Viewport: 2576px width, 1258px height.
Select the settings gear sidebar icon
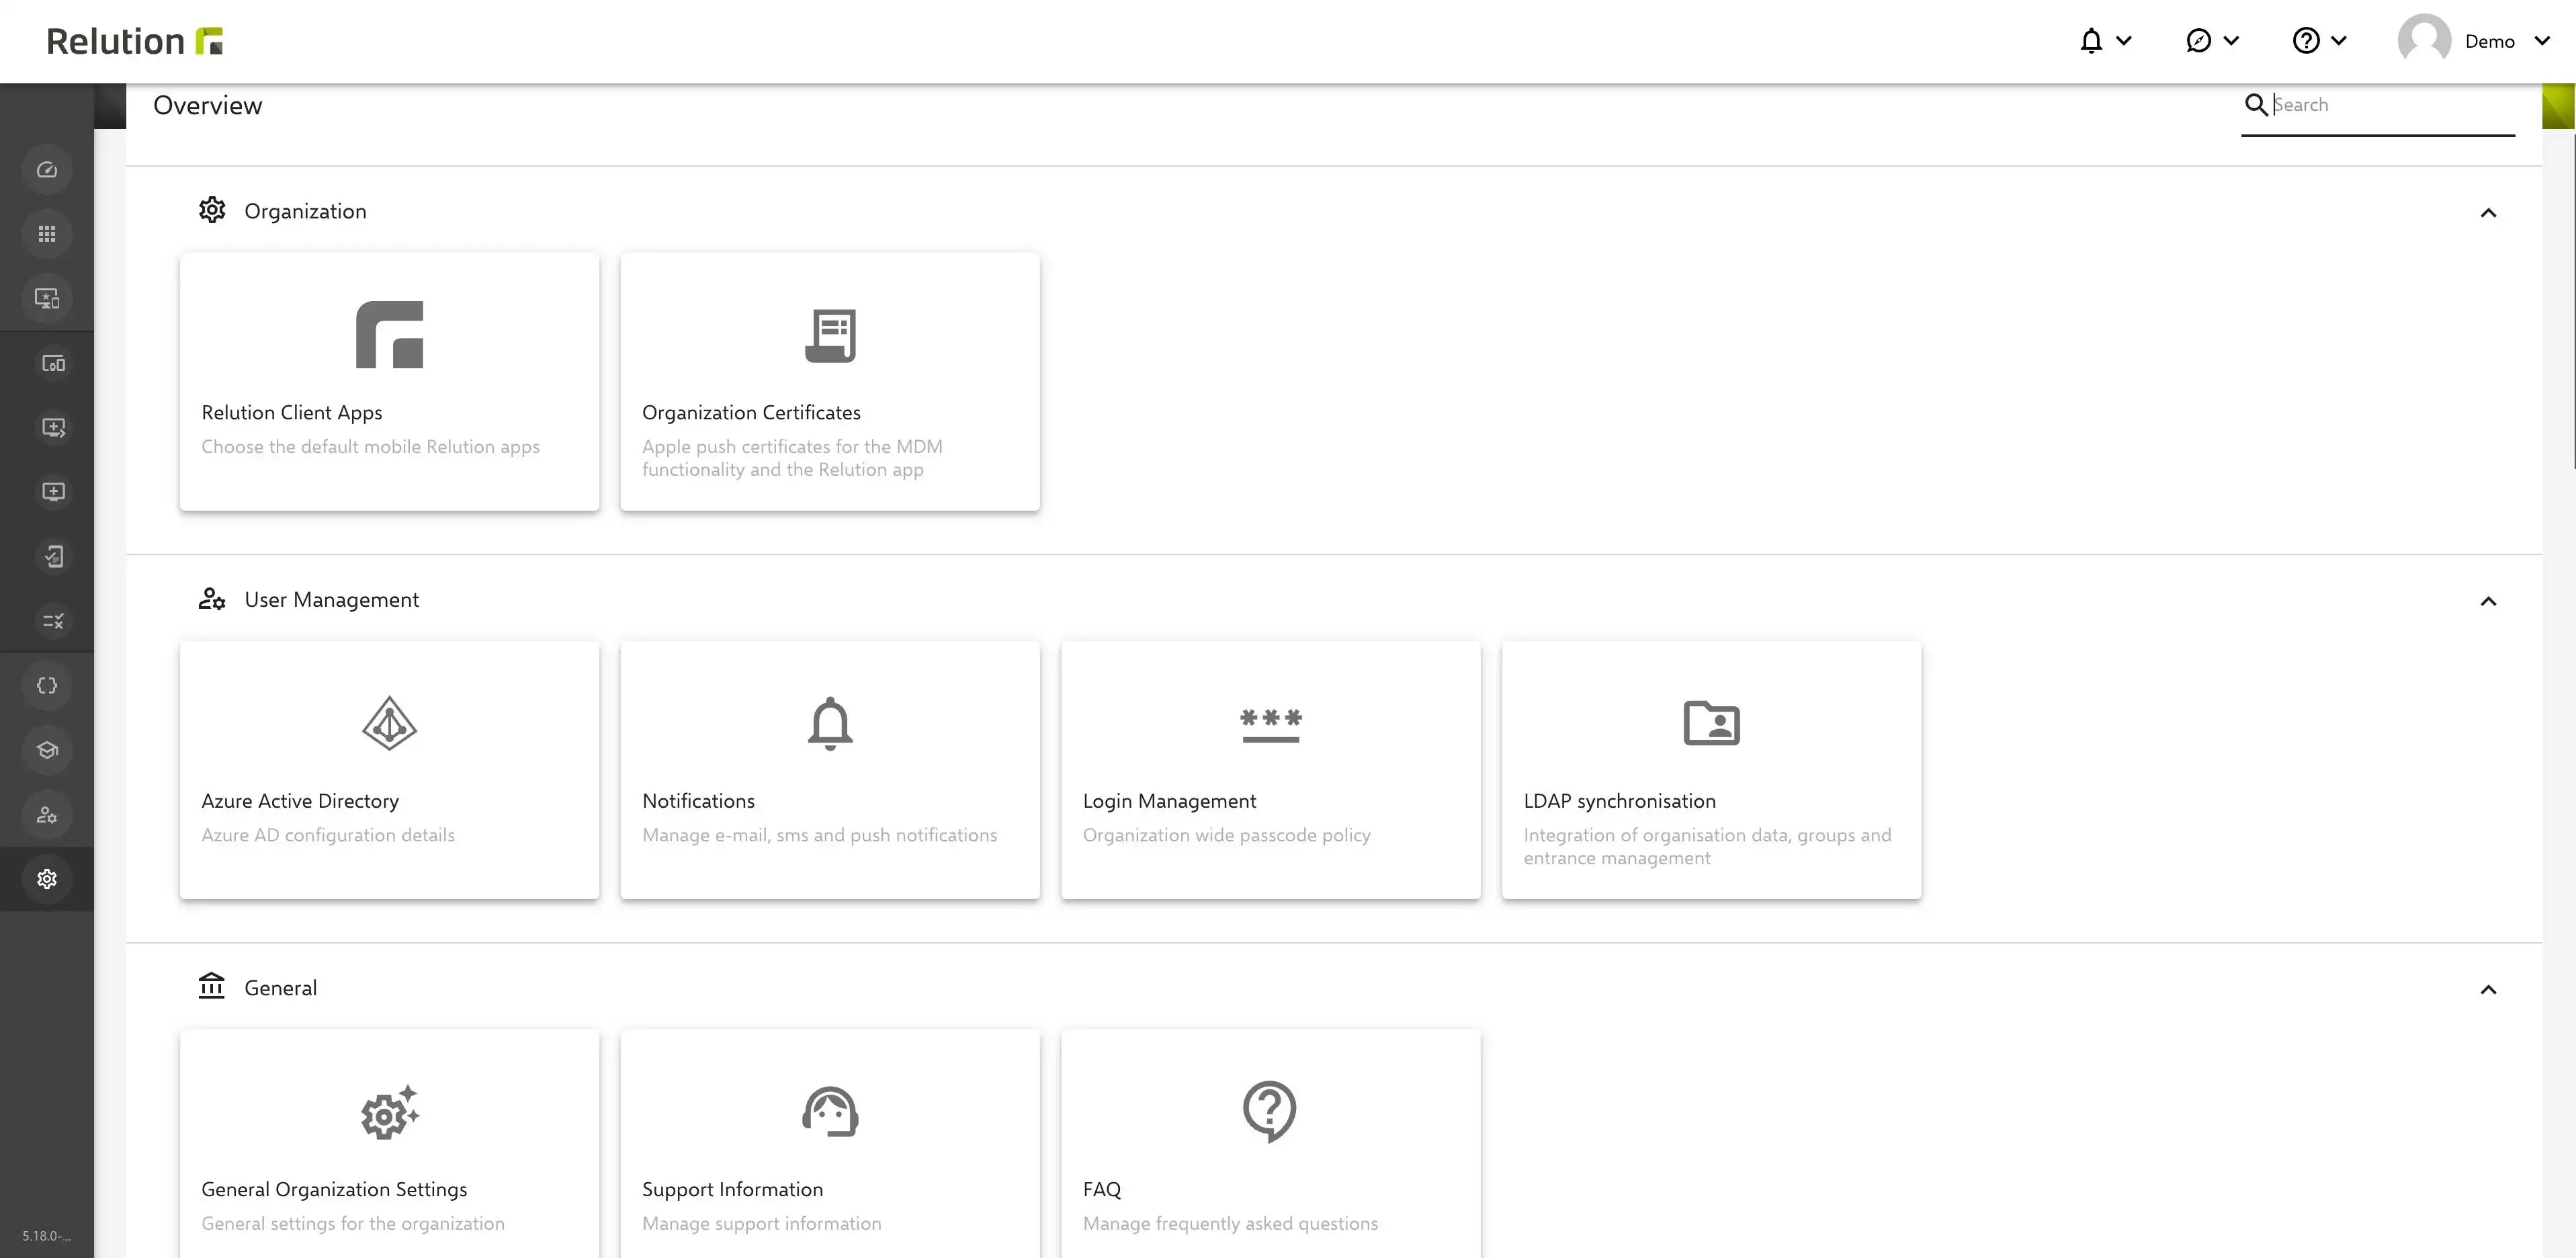tap(47, 879)
